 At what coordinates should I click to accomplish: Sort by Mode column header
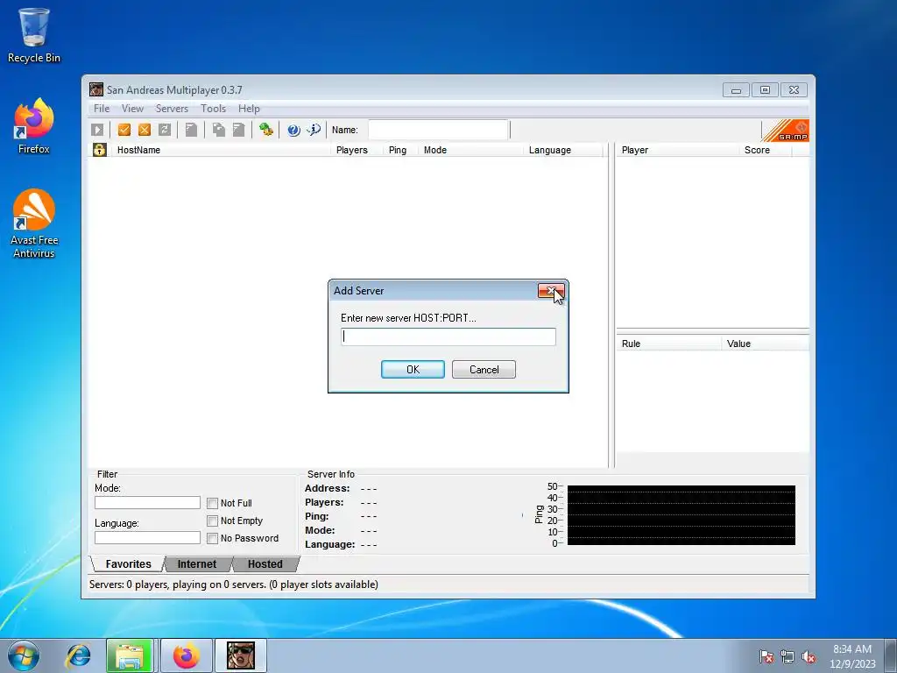tap(470, 150)
